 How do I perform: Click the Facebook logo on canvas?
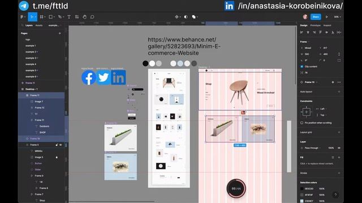point(89,78)
